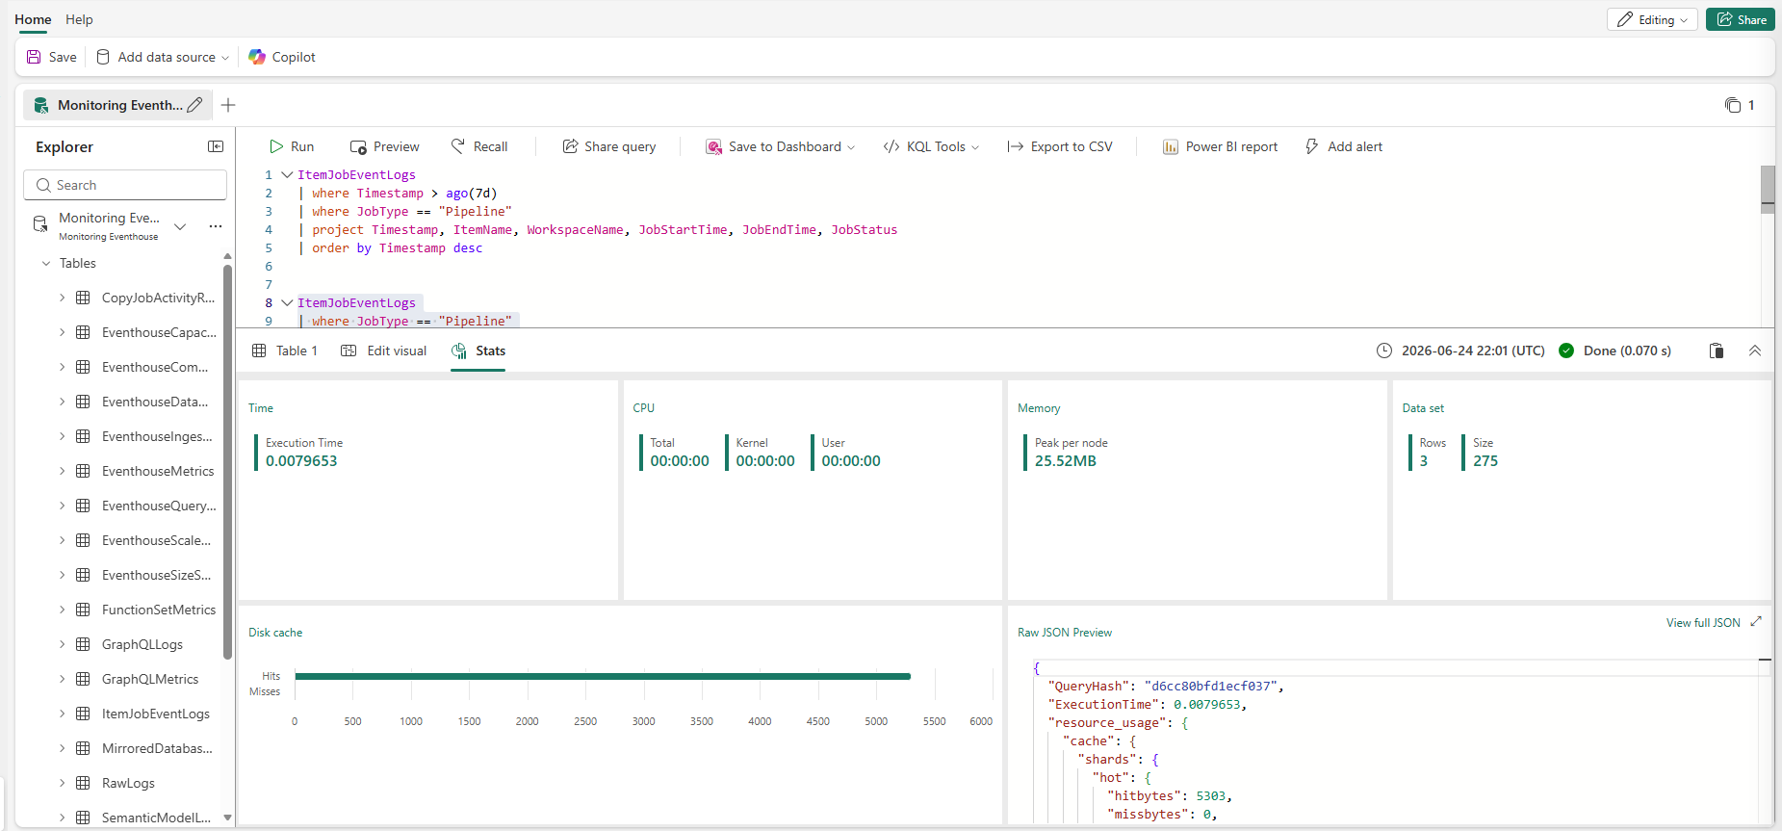The width and height of the screenshot is (1782, 831).
Task: Recall the previous query result
Action: point(479,146)
